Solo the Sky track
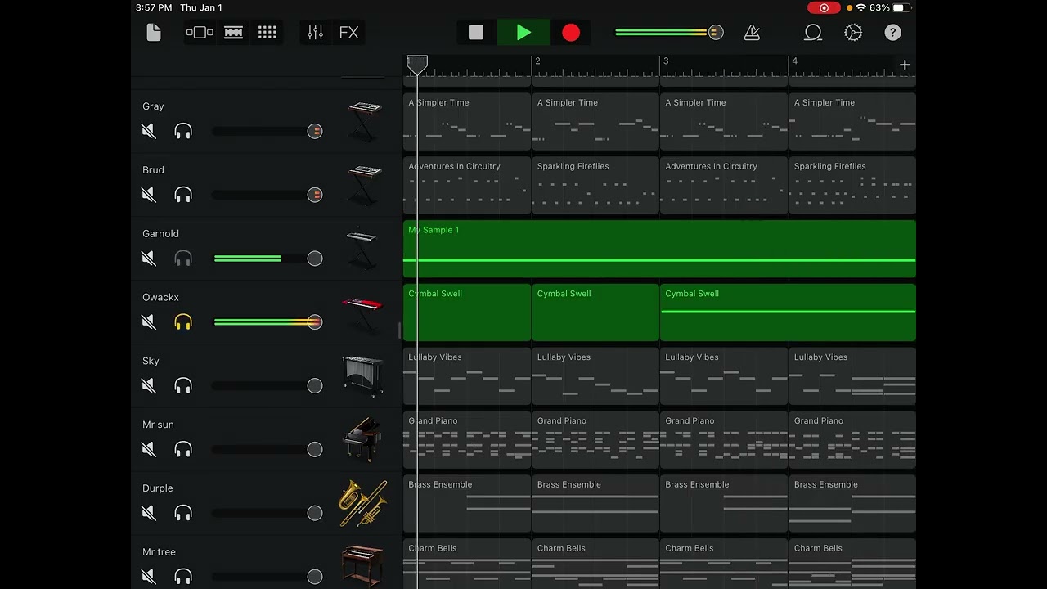Screen dimensions: 1047x589 click(183, 386)
